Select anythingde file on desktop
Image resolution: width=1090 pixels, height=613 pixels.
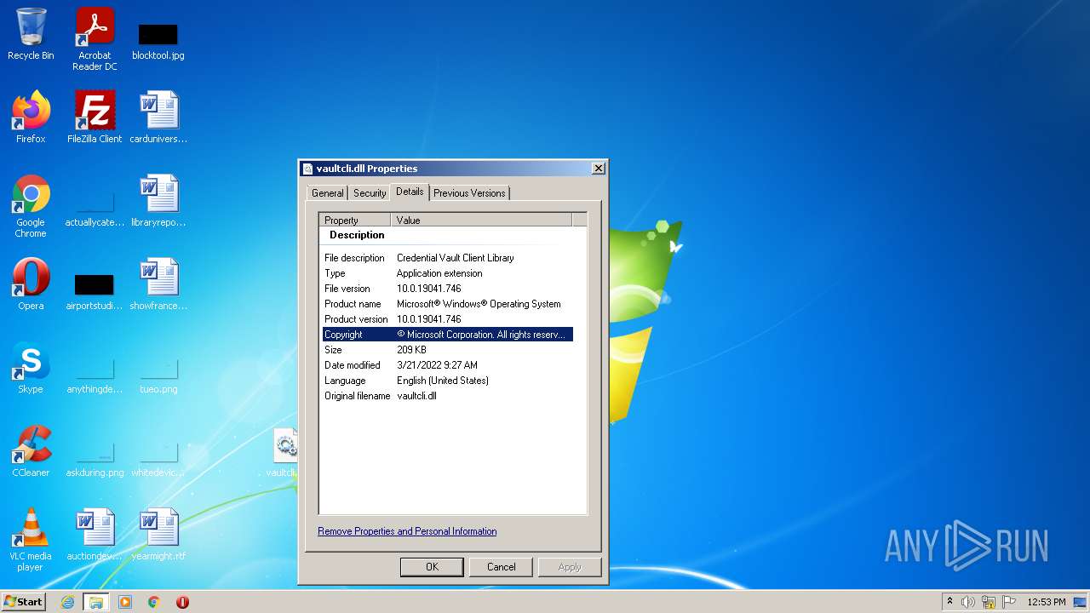[95, 374]
